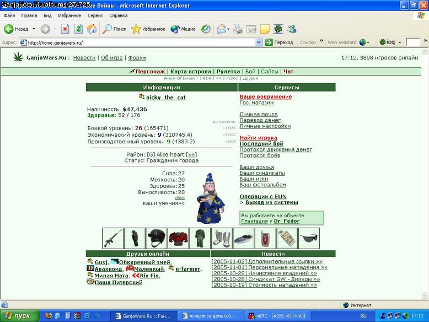Click the green flower ICQ toolbar icon
The image size is (429, 322).
coord(278,29)
